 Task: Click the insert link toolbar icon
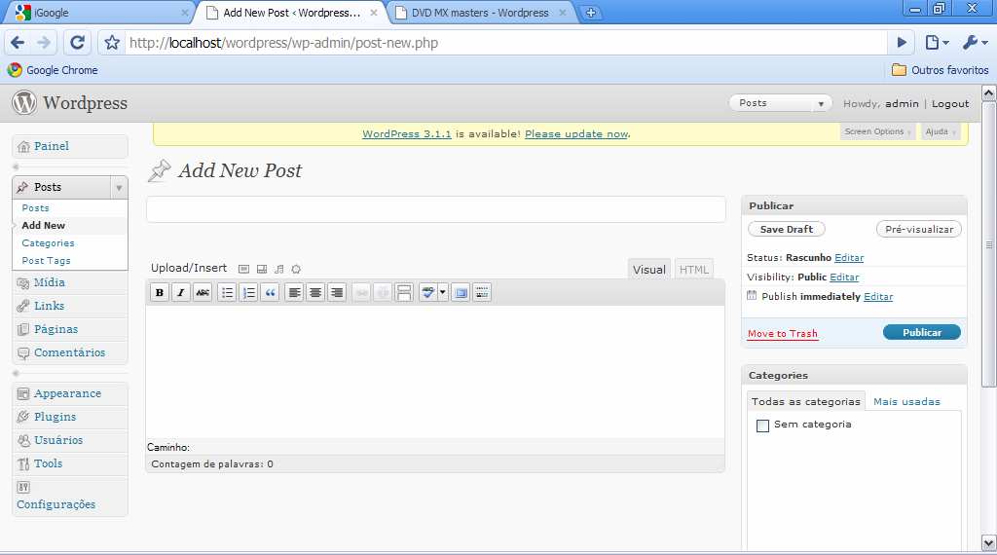[361, 292]
